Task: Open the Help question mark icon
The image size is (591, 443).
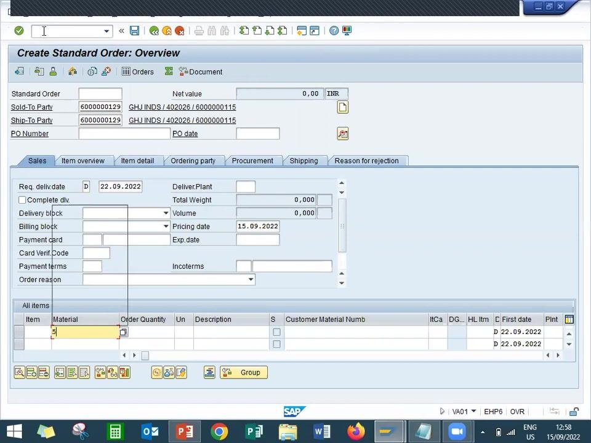Action: click(x=334, y=31)
